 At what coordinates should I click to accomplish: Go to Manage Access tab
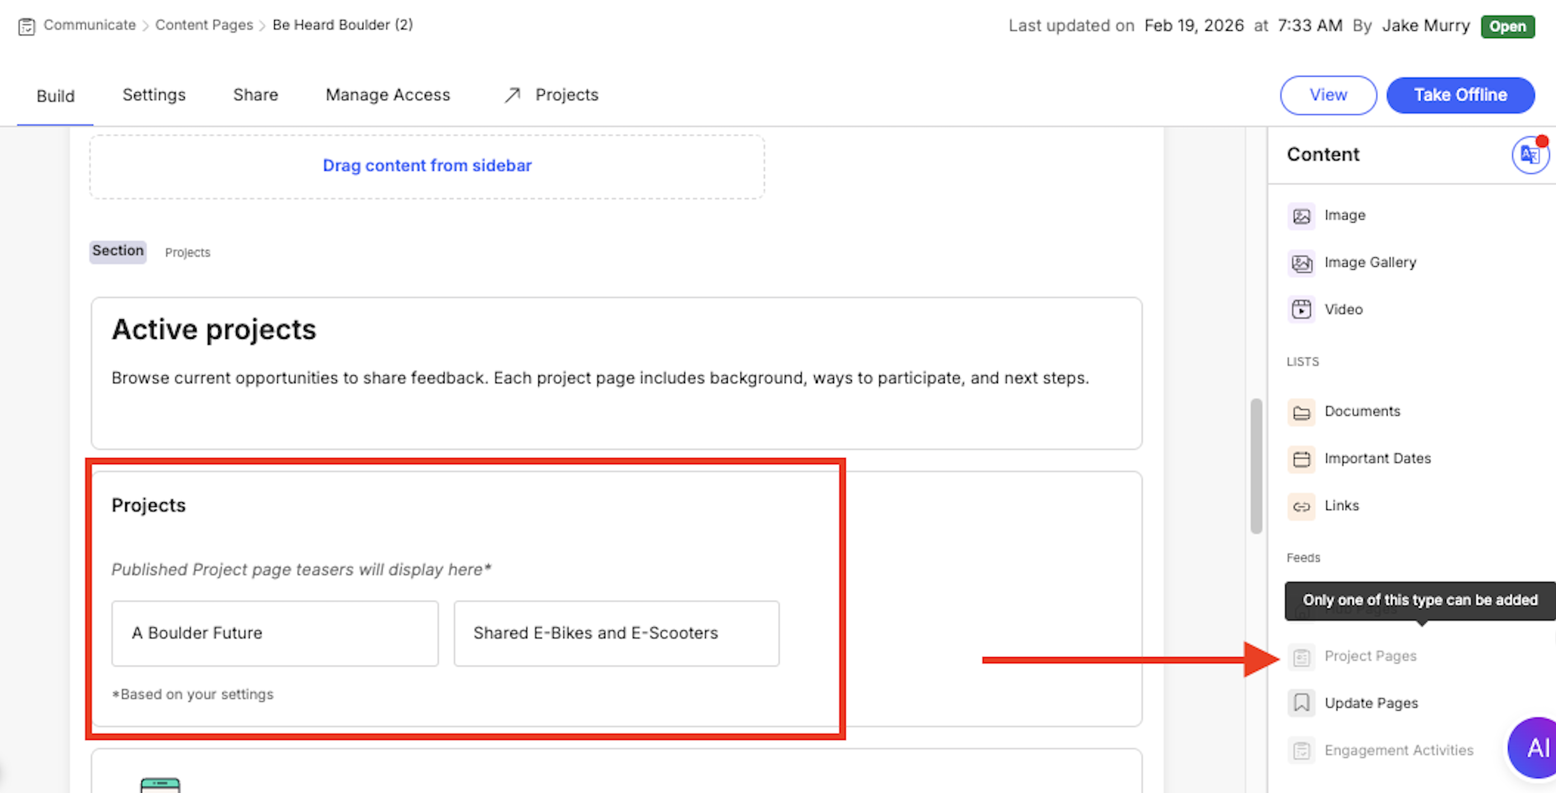pyautogui.click(x=388, y=95)
